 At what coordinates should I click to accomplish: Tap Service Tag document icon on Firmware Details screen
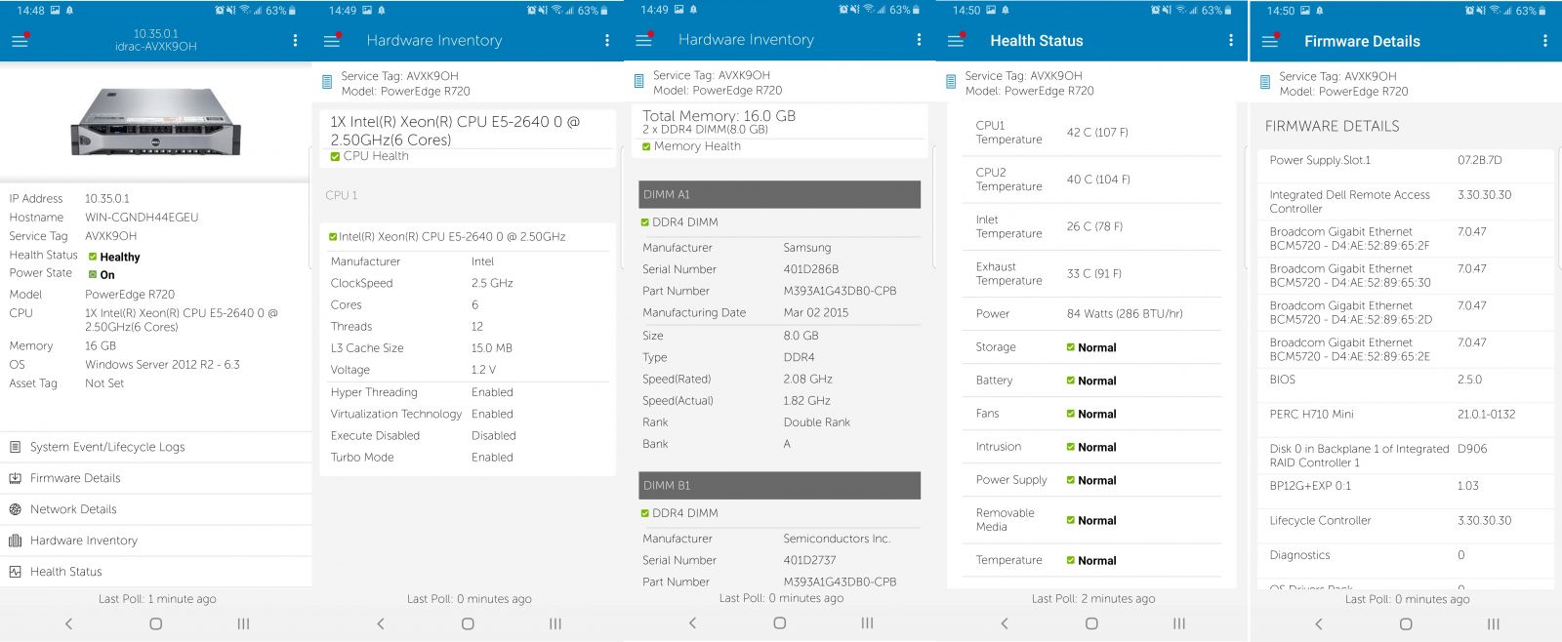[1266, 84]
